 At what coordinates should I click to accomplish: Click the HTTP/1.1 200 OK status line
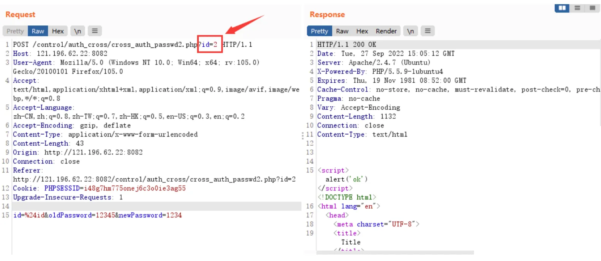346,44
